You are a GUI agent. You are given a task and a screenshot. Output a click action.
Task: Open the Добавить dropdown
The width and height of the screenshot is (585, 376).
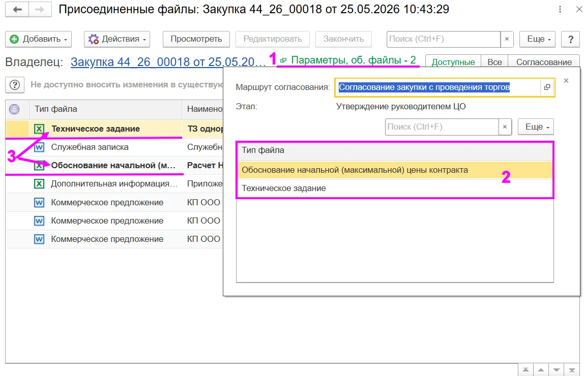coord(39,39)
